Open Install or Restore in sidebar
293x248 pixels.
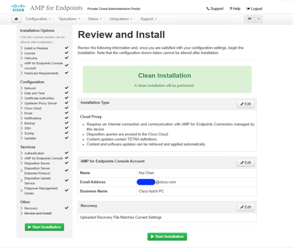tap(36, 48)
